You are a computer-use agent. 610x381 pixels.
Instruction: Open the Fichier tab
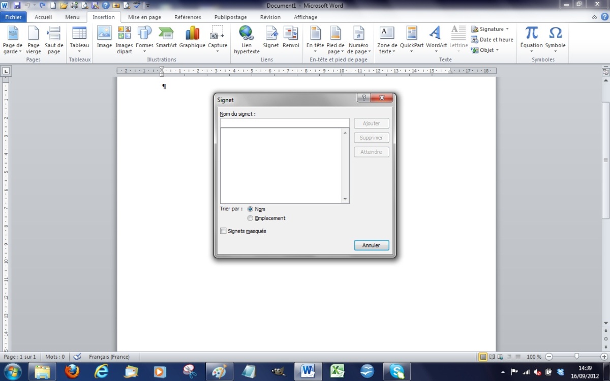point(13,17)
